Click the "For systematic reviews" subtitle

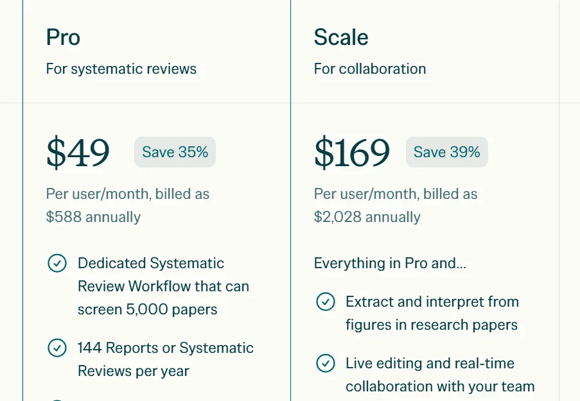[x=121, y=69]
